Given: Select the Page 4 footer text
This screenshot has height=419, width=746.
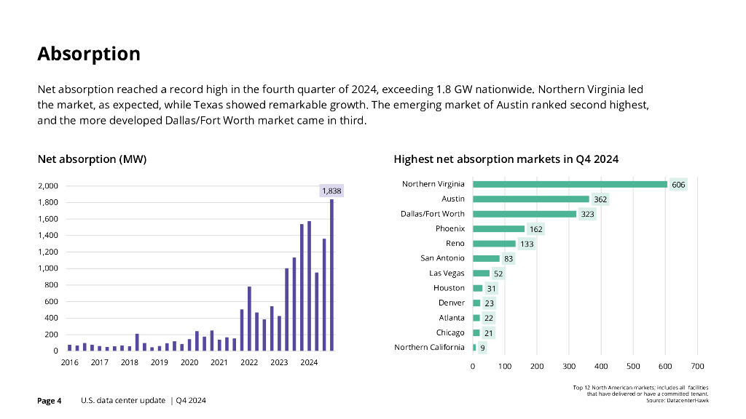Looking at the screenshot, I should pyautogui.click(x=50, y=401).
